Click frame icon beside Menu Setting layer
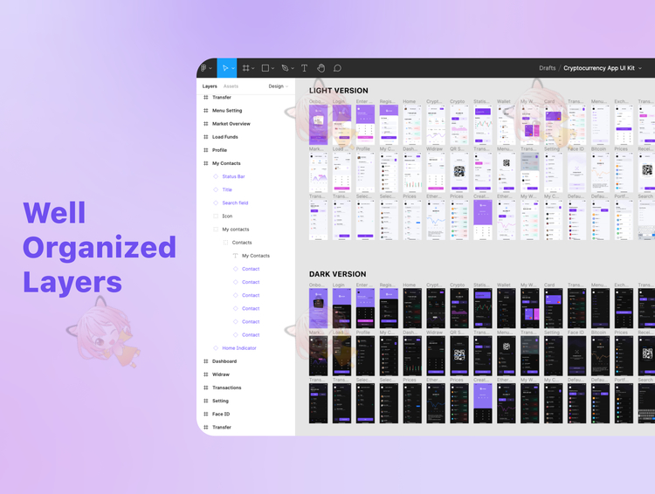 click(x=205, y=111)
